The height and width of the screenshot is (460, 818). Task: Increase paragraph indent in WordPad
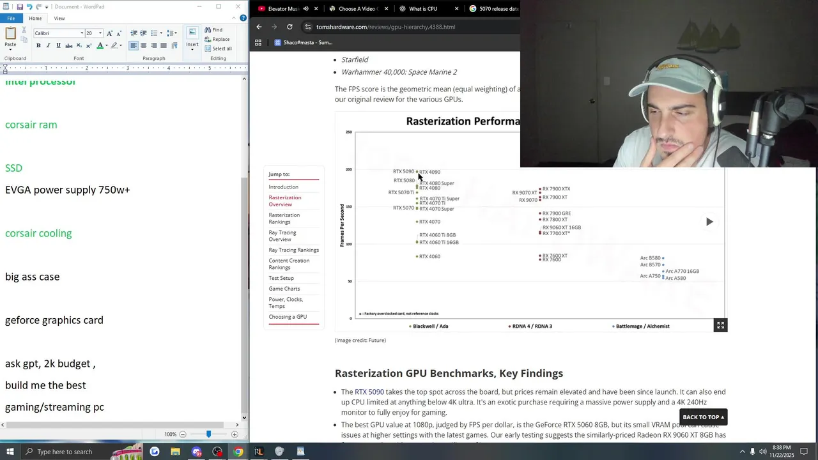tap(143, 33)
